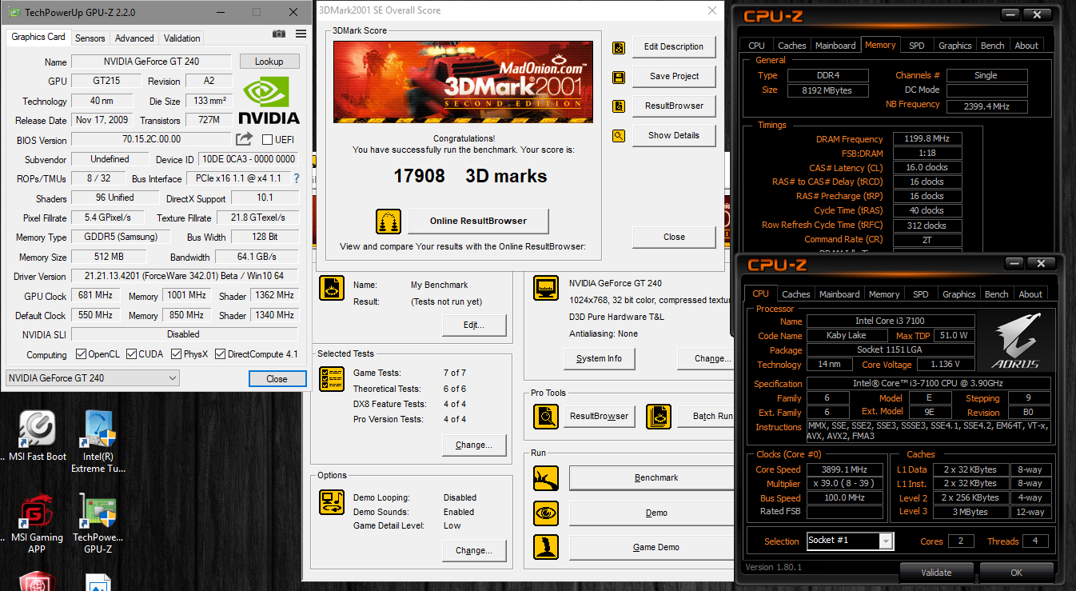
Task: Click the Edit button under benchmark name
Action: 474,325
